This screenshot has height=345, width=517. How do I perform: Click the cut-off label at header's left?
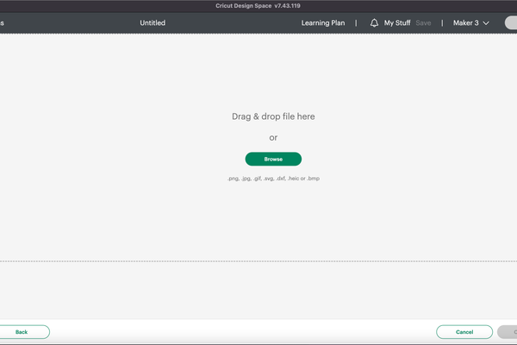(x=3, y=23)
